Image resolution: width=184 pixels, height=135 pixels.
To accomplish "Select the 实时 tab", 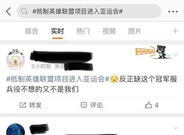I will (x=57, y=31).
